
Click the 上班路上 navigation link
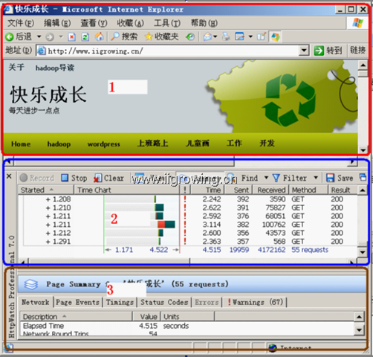coord(153,144)
